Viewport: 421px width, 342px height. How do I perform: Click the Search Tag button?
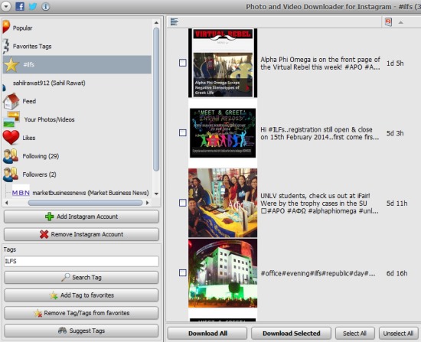[x=81, y=278]
